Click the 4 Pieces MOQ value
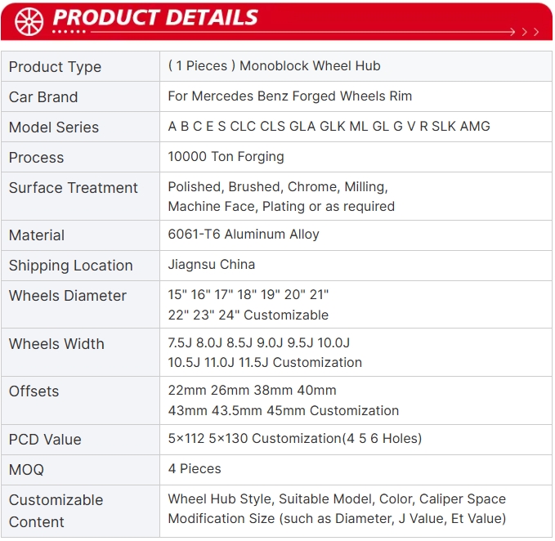The image size is (555, 541). [x=195, y=469]
